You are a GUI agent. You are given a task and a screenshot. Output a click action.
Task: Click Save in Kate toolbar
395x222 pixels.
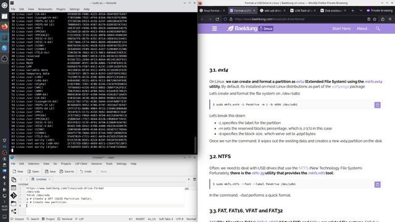tap(50, 171)
